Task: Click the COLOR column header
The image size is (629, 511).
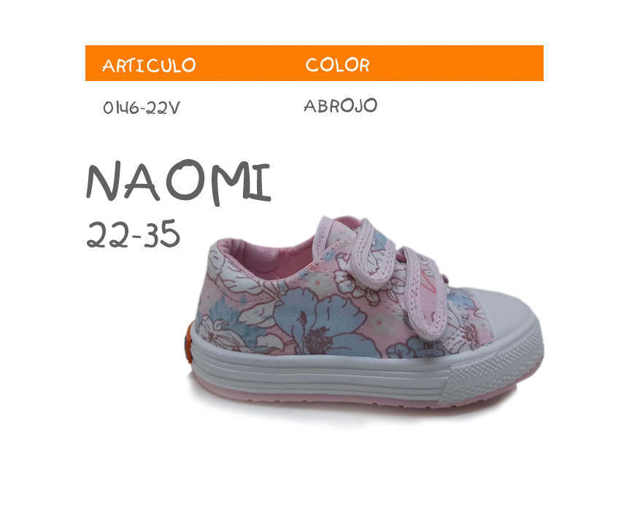Action: (x=337, y=65)
